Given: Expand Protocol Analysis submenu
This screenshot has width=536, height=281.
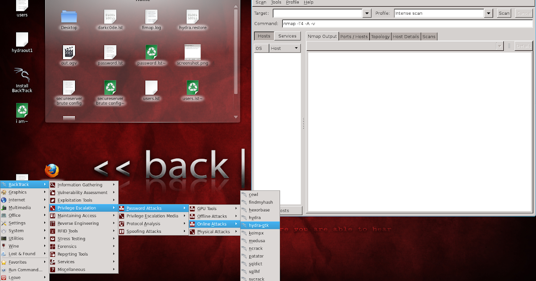Looking at the screenshot, I should coord(153,223).
